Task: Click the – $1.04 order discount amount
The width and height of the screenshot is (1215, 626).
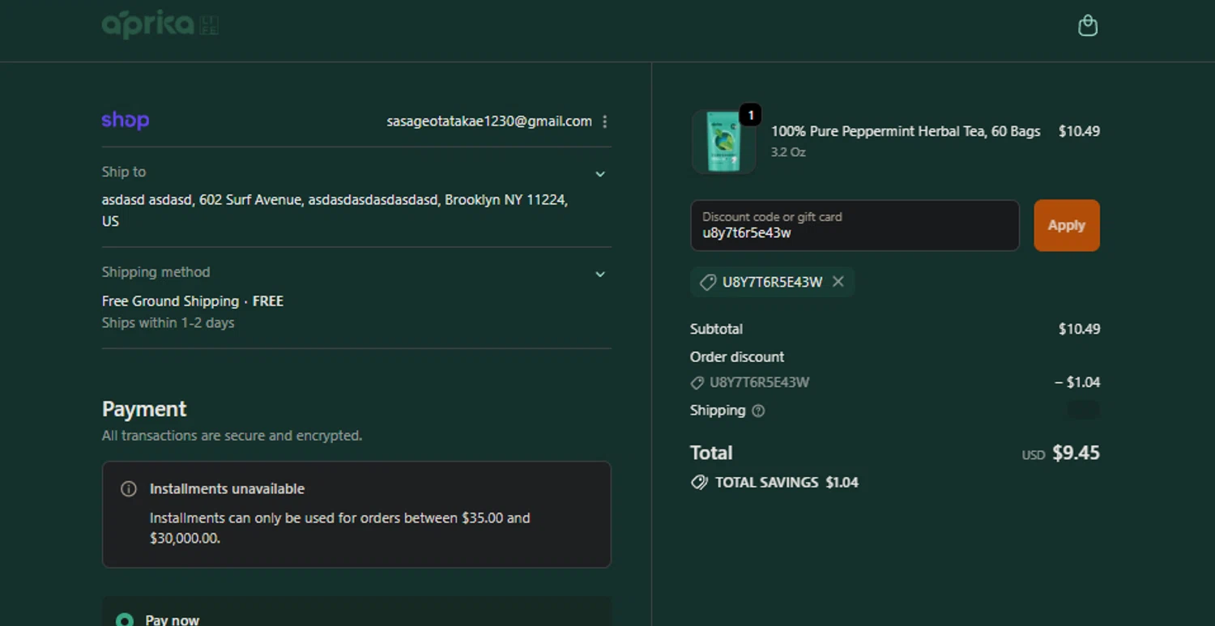Action: tap(1077, 382)
